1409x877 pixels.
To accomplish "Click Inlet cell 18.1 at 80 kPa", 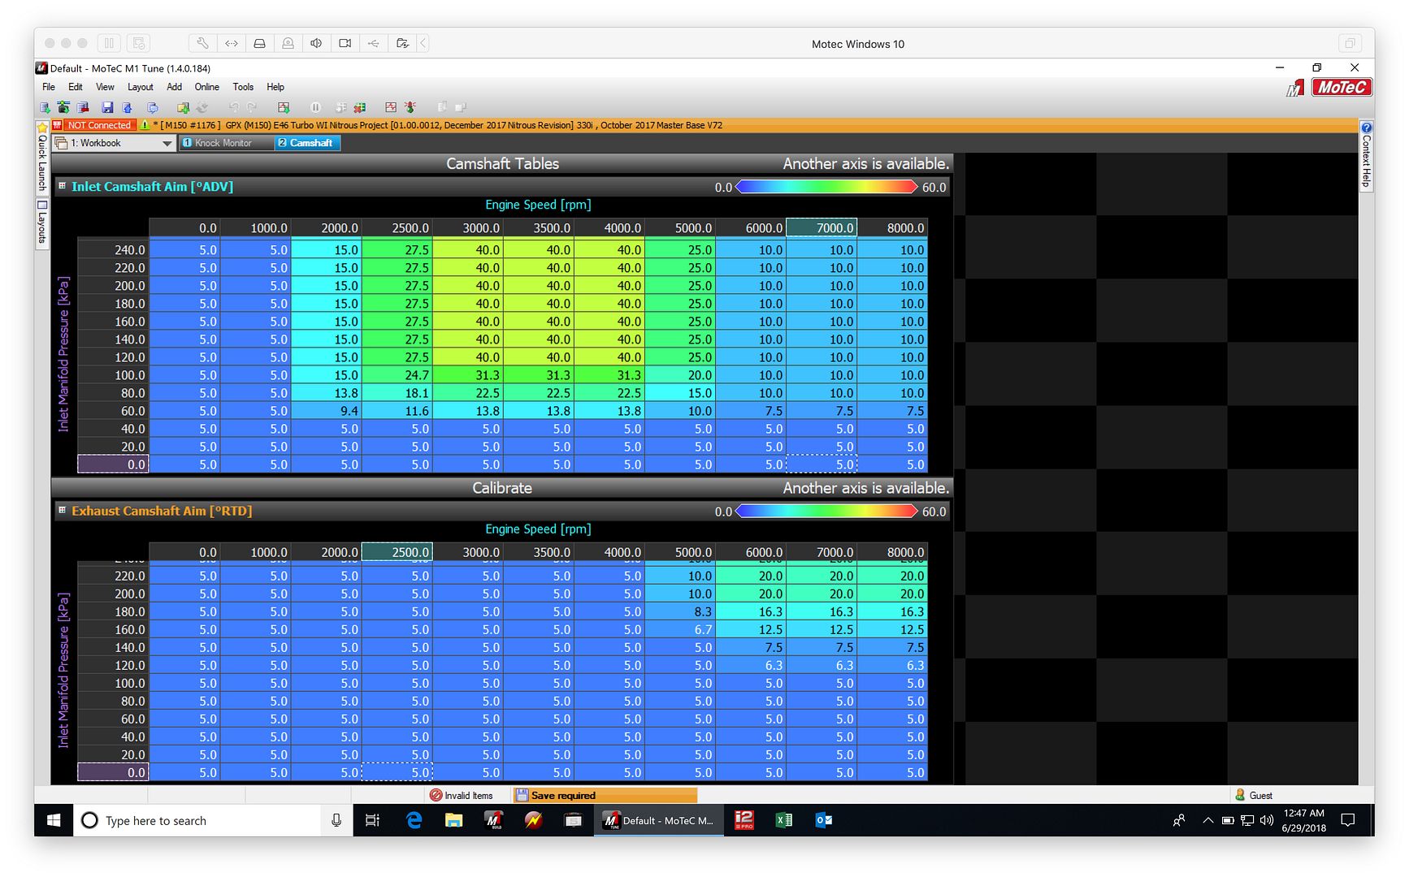I will 397,393.
